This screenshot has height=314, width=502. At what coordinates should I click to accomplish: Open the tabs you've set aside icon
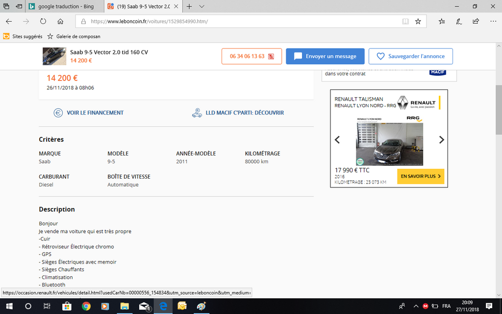[6, 6]
